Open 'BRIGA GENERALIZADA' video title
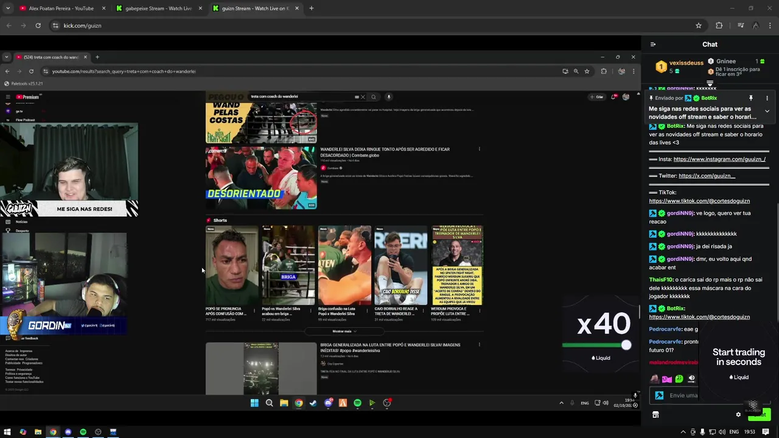 coord(390,347)
